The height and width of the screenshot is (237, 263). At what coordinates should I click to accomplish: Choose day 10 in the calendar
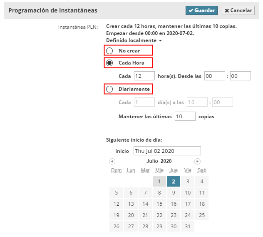click(188, 192)
